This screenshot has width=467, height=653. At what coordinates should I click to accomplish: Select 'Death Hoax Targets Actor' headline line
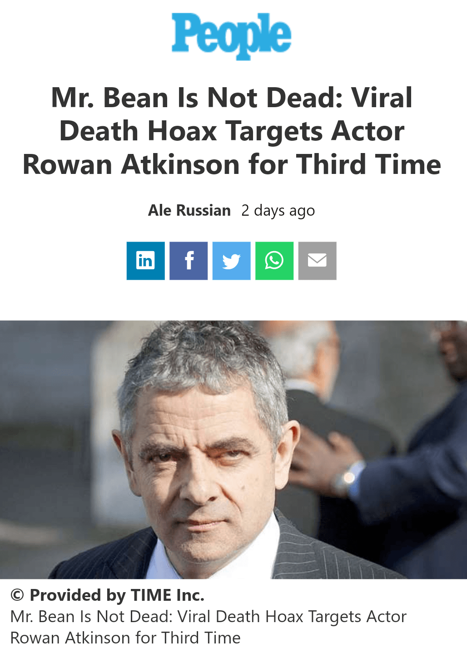point(232,131)
